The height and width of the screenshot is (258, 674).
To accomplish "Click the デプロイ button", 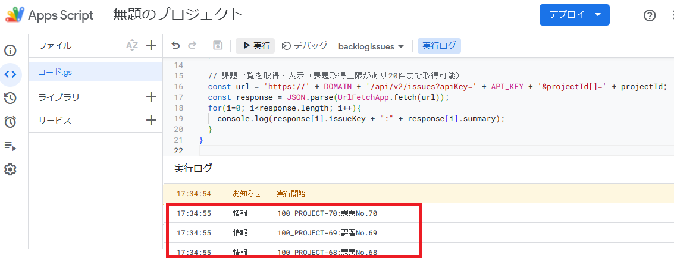I will (574, 15).
